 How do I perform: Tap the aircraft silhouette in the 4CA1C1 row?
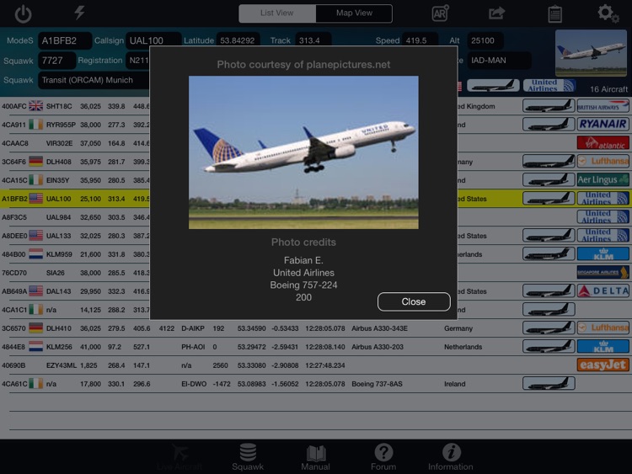[549, 309]
